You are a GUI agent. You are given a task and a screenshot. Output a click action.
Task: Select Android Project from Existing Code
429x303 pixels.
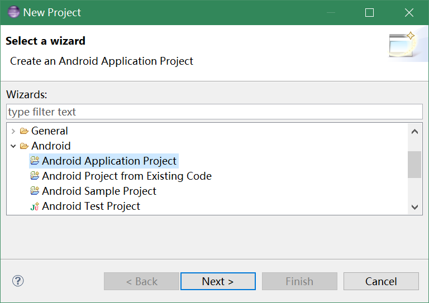[x=127, y=176]
